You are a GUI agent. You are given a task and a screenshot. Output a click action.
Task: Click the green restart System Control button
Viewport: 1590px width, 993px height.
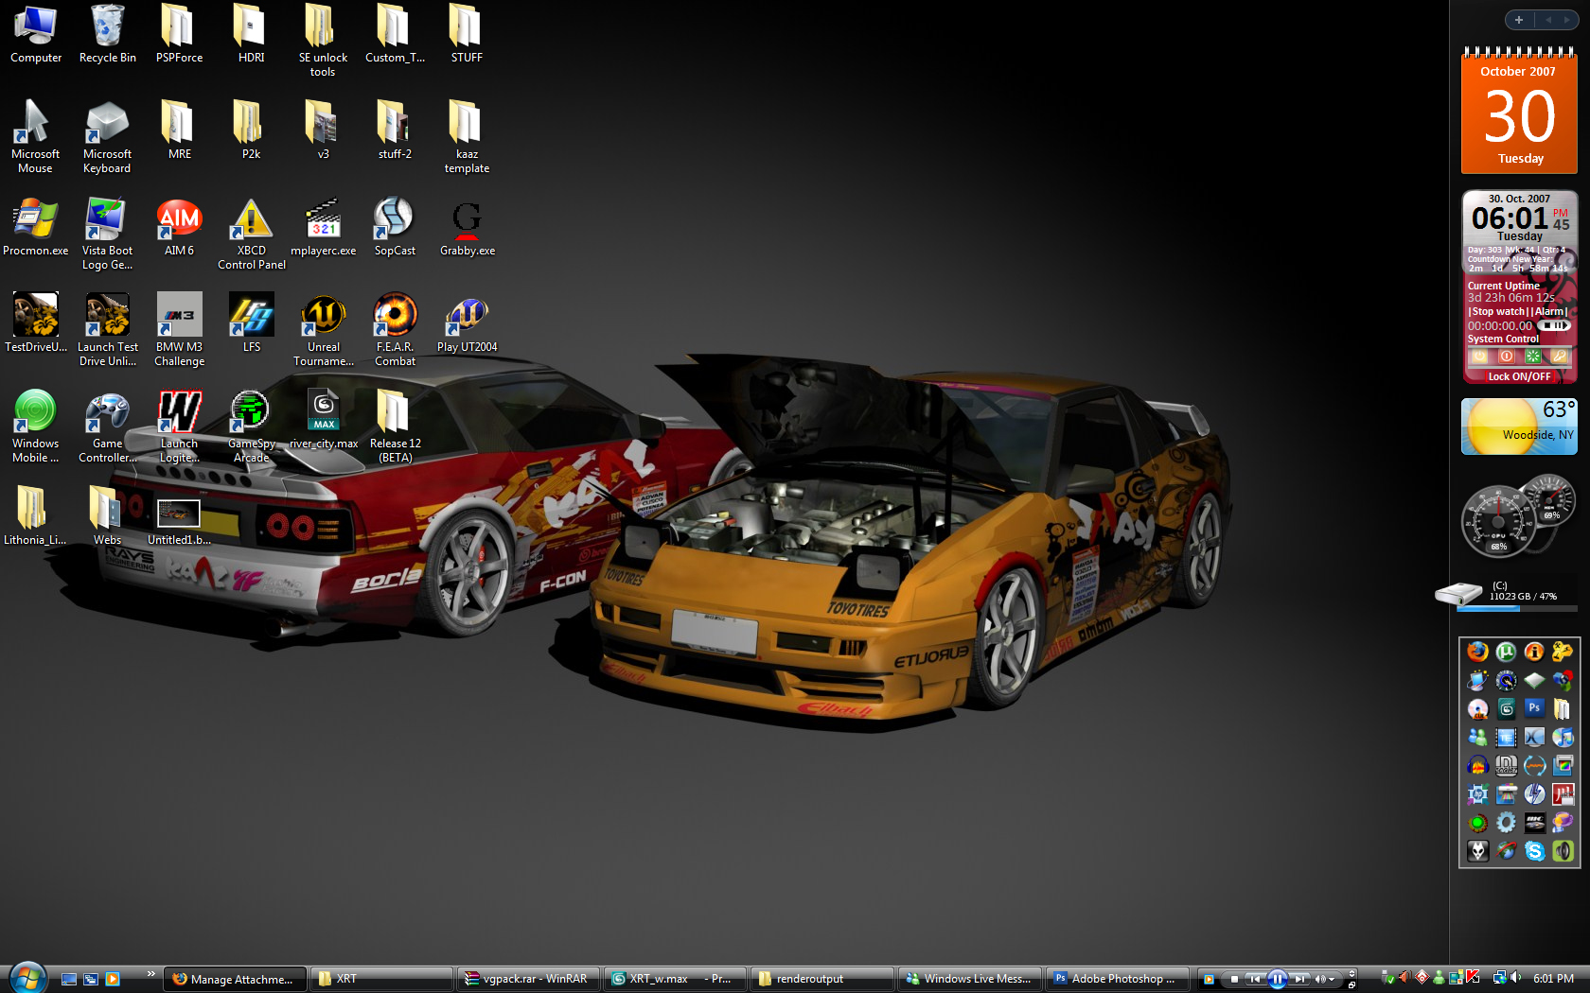tap(1532, 357)
